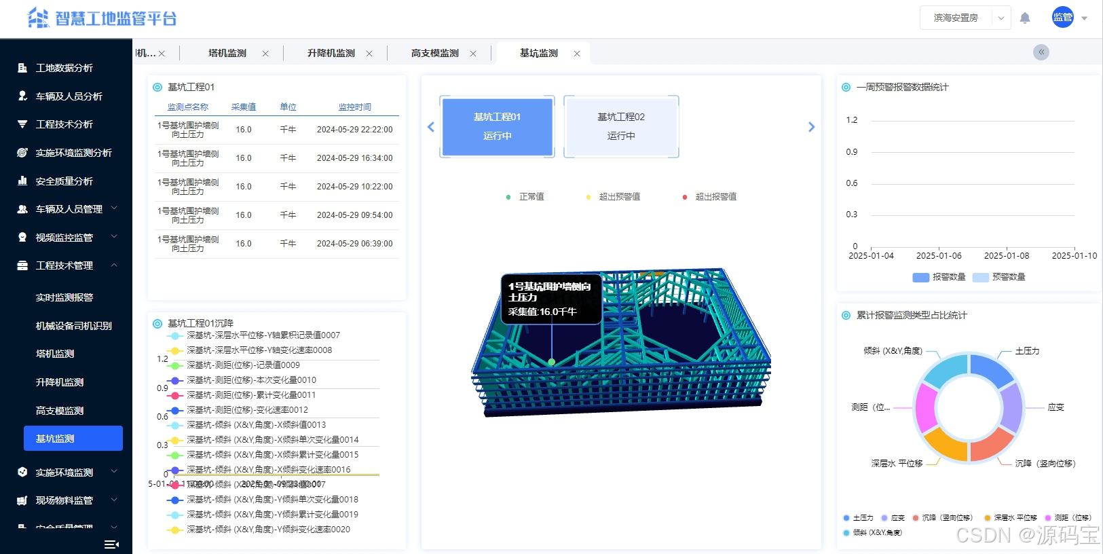Click the double-chevron tab collapse button
The width and height of the screenshot is (1103, 554).
(1041, 52)
